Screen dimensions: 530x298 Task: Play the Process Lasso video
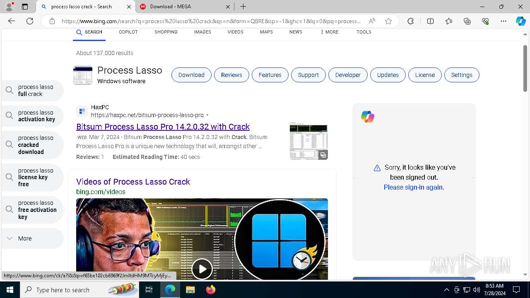202,269
